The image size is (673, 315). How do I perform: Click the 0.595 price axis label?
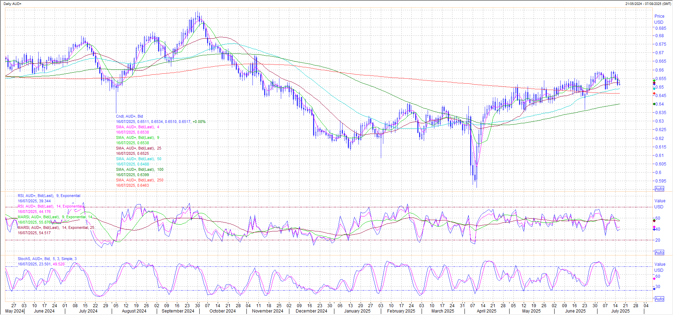click(x=660, y=181)
